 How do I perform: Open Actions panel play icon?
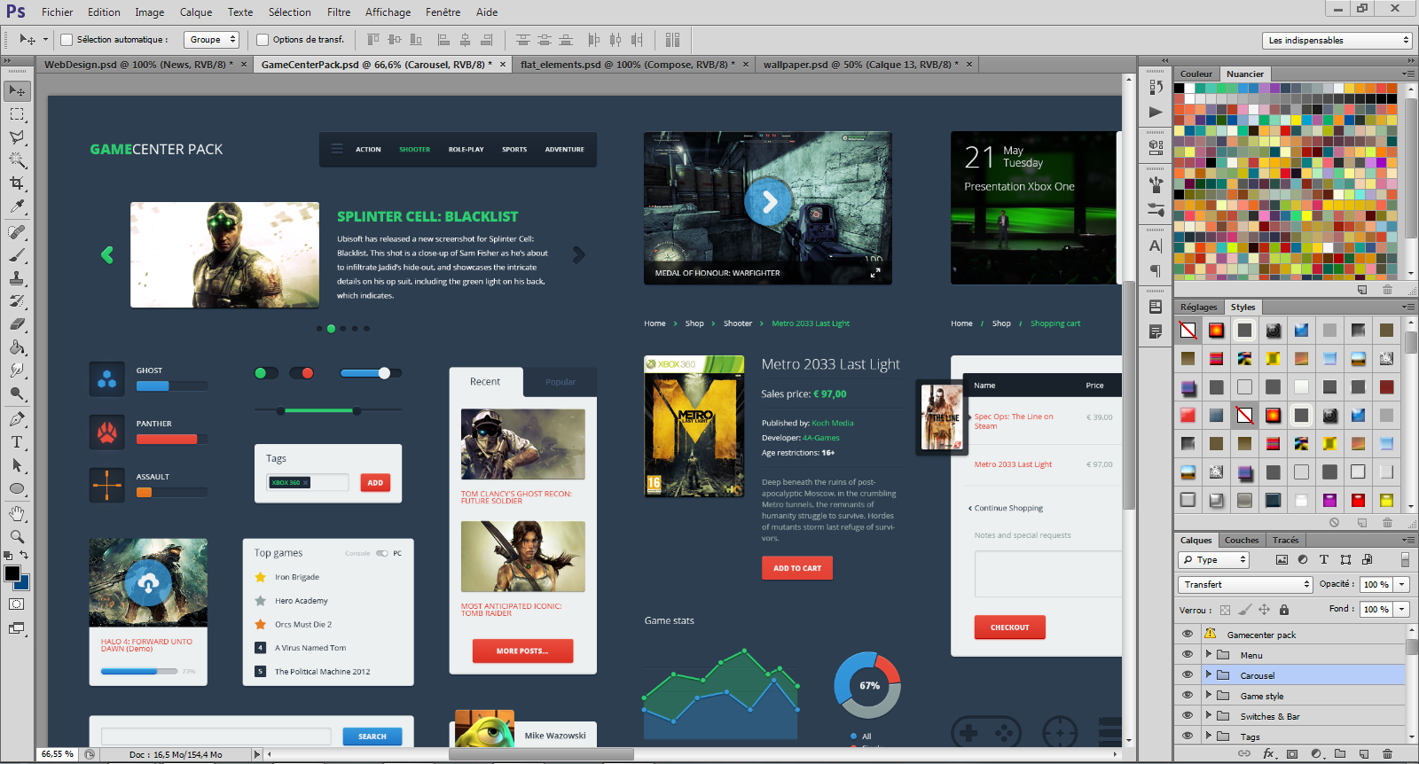1156,112
